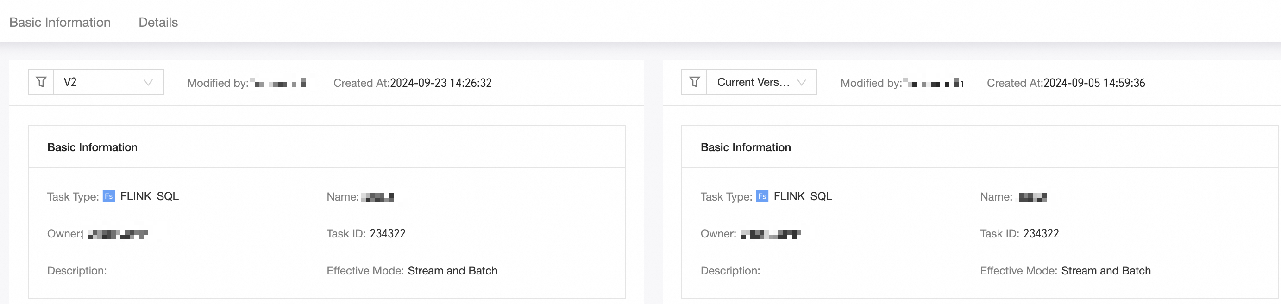Image resolution: width=1281 pixels, height=304 pixels.
Task: Click the Modified by name beside V2
Action: [x=278, y=83]
